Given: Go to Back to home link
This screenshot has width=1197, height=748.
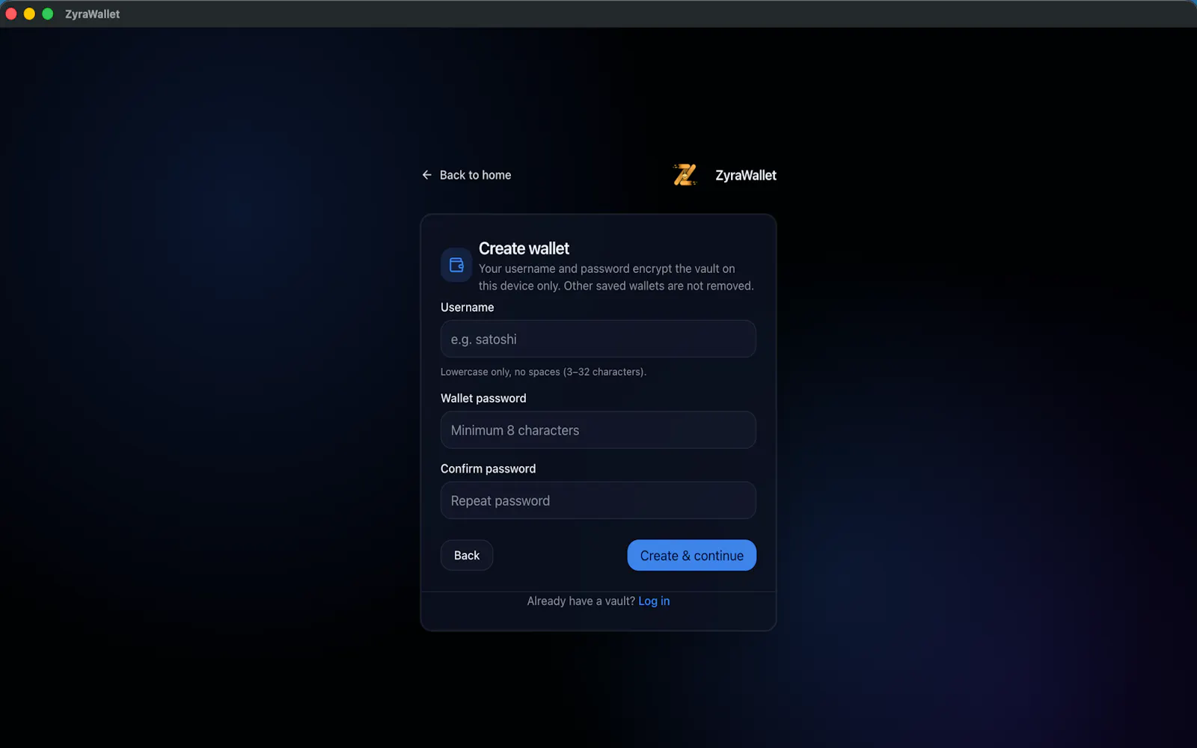Looking at the screenshot, I should click(x=467, y=175).
